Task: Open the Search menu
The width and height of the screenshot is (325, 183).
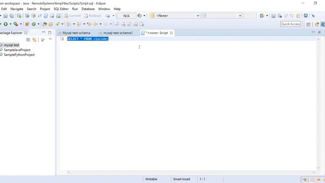Action: tap(31, 9)
